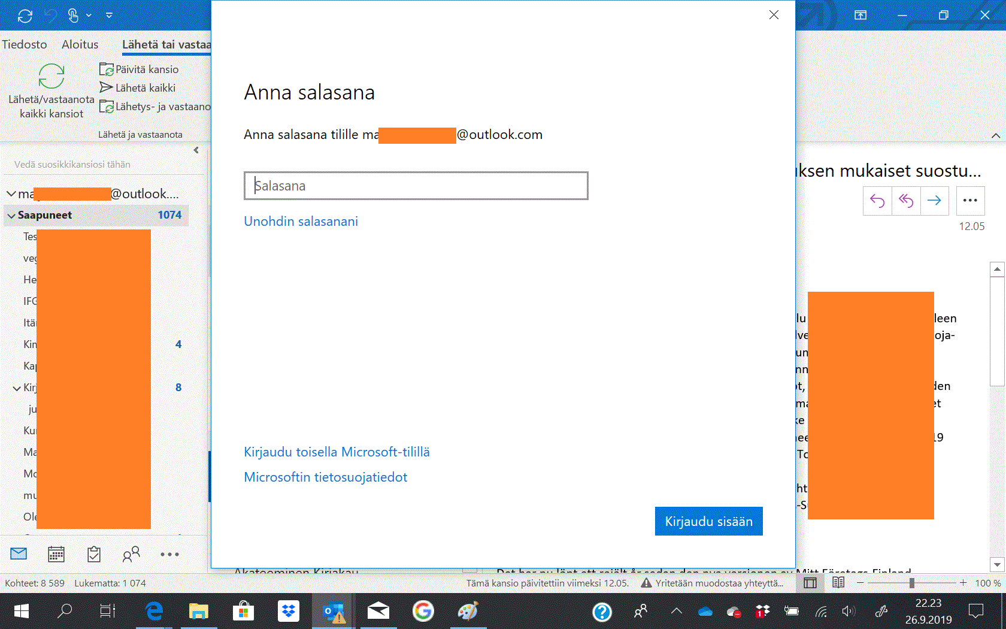Click the Reply arrow icon in reading pane
This screenshot has height=629, width=1006.
tap(877, 201)
